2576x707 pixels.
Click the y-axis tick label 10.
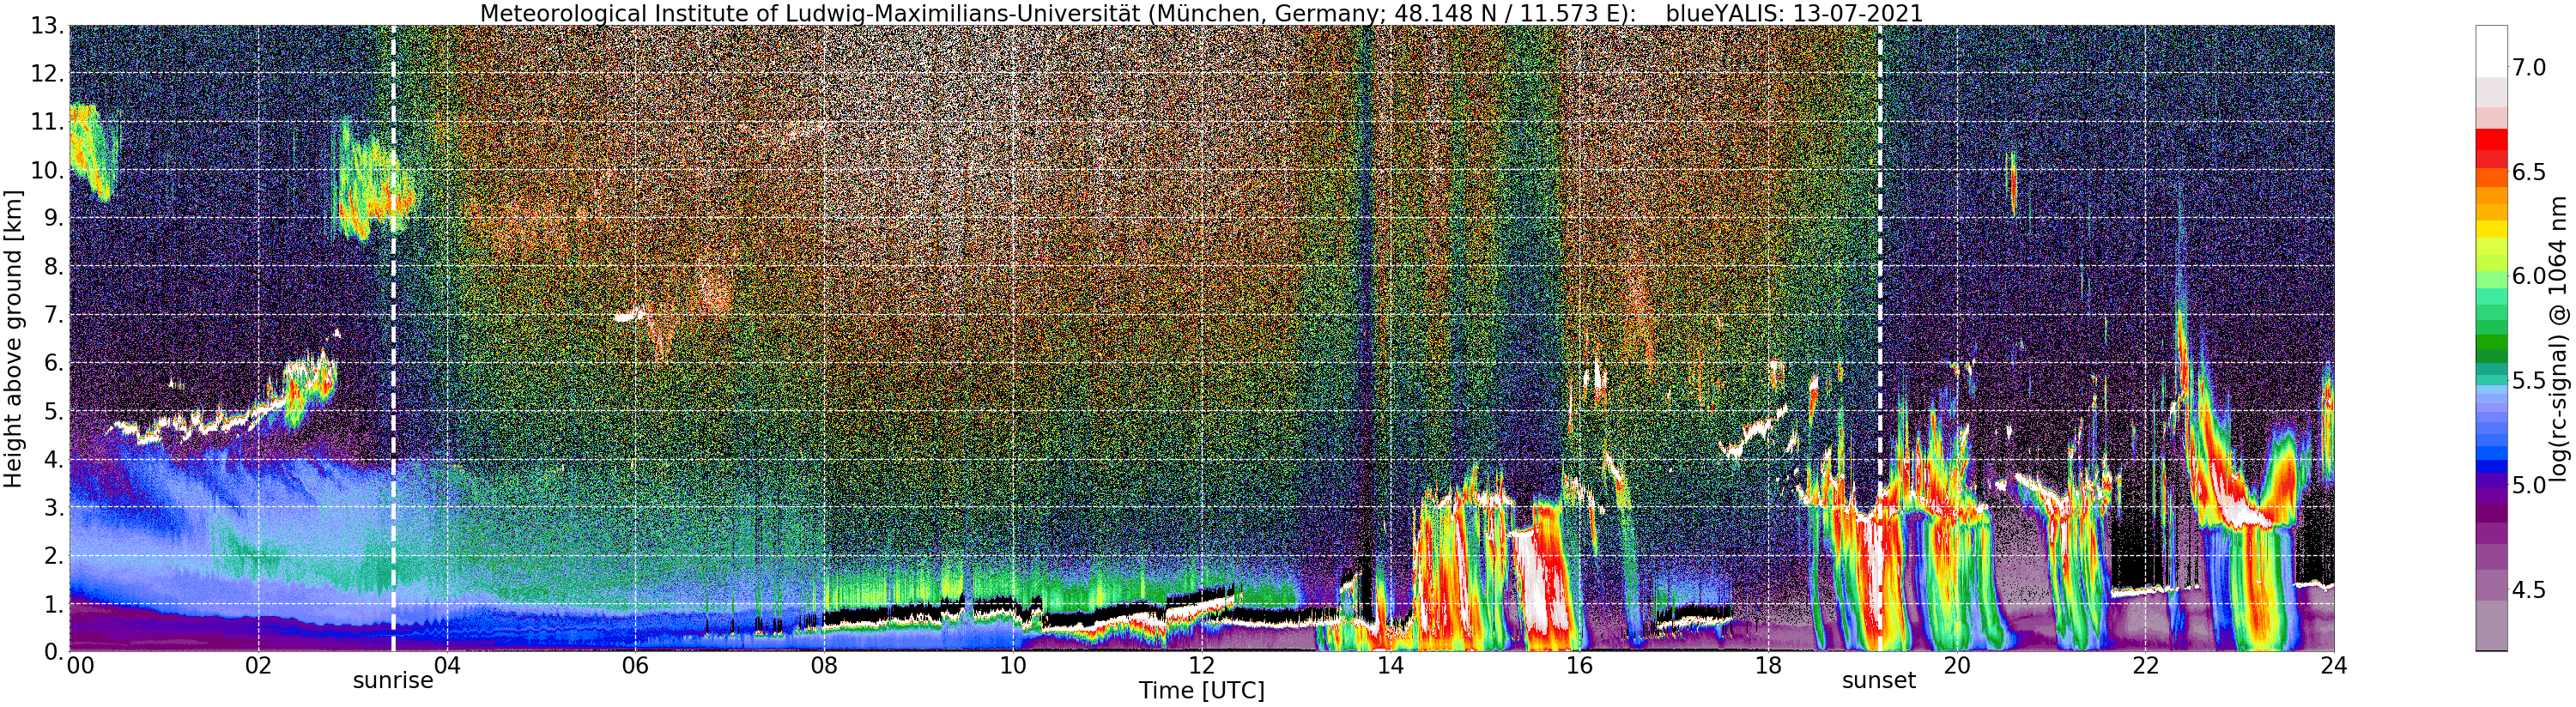point(49,170)
